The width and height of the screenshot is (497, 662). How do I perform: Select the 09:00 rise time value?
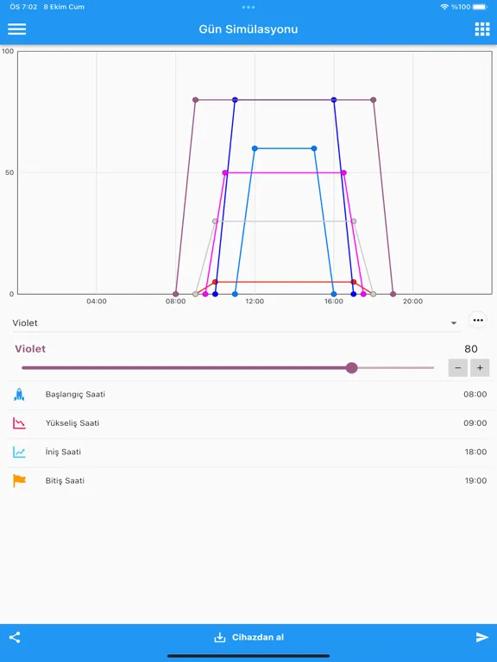[x=475, y=423]
